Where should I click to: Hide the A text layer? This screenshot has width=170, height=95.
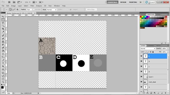click(x=141, y=87)
